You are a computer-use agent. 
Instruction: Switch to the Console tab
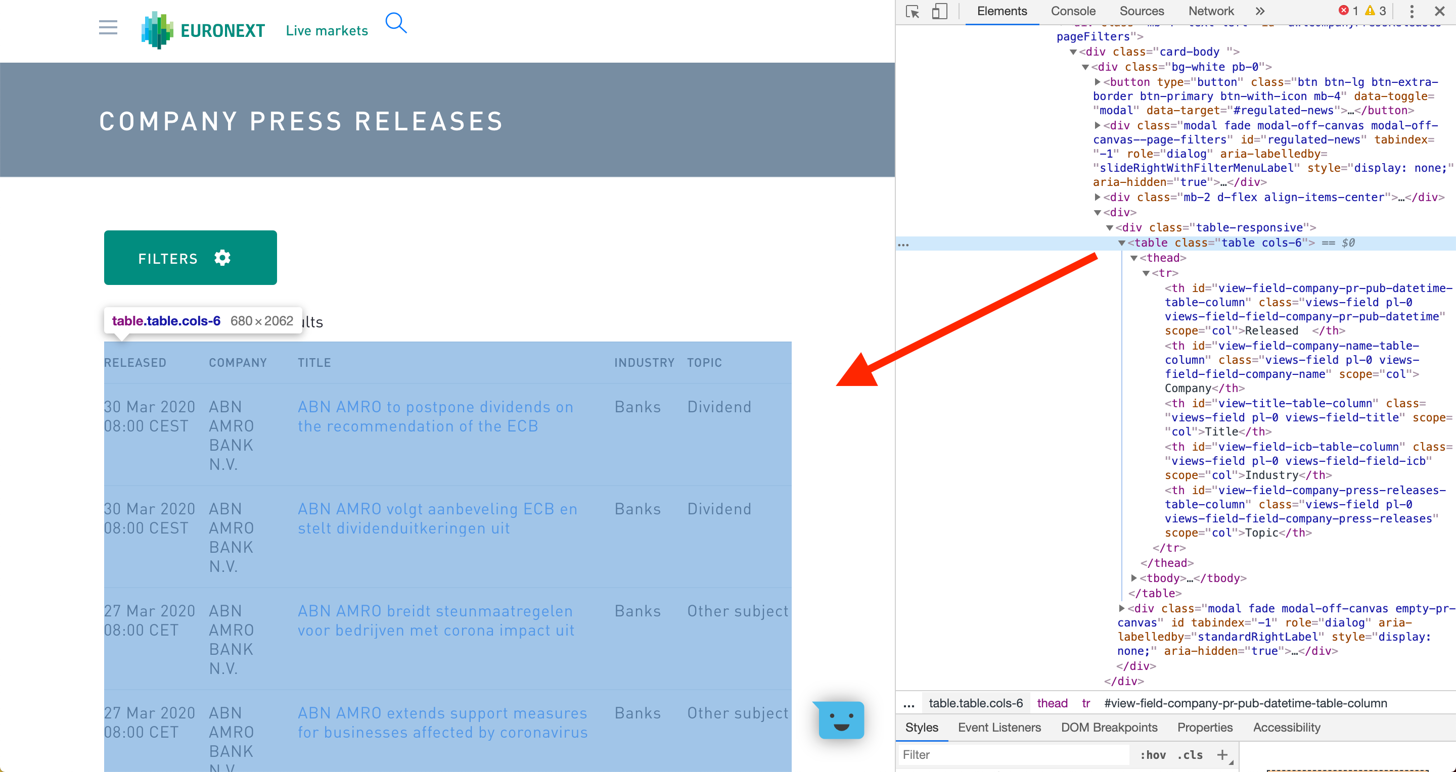1073,11
